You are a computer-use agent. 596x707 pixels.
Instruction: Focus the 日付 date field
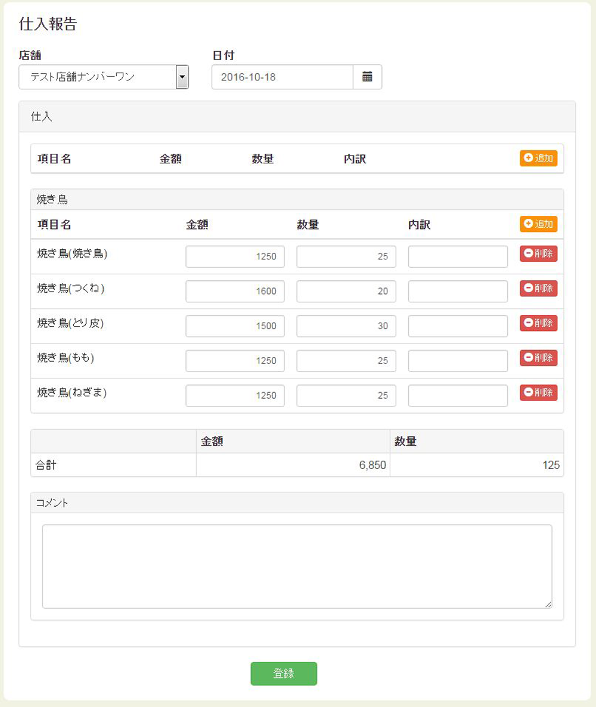tap(282, 77)
